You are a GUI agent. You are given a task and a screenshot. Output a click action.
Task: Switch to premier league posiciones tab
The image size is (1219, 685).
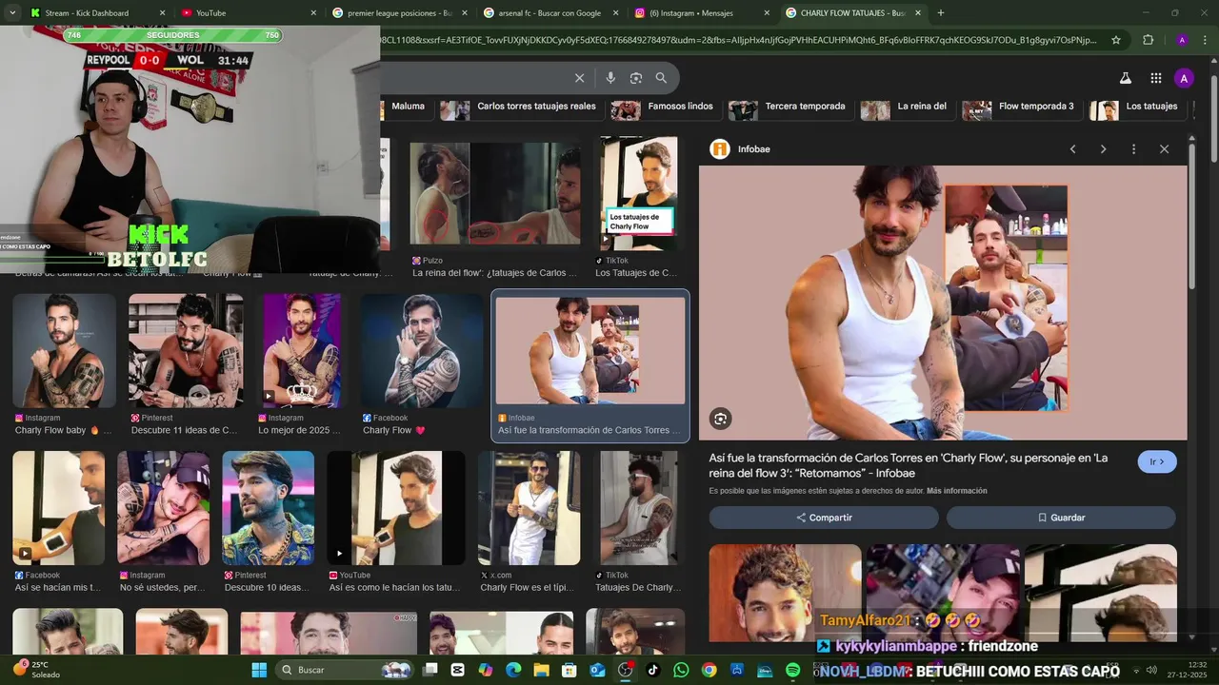(x=400, y=12)
